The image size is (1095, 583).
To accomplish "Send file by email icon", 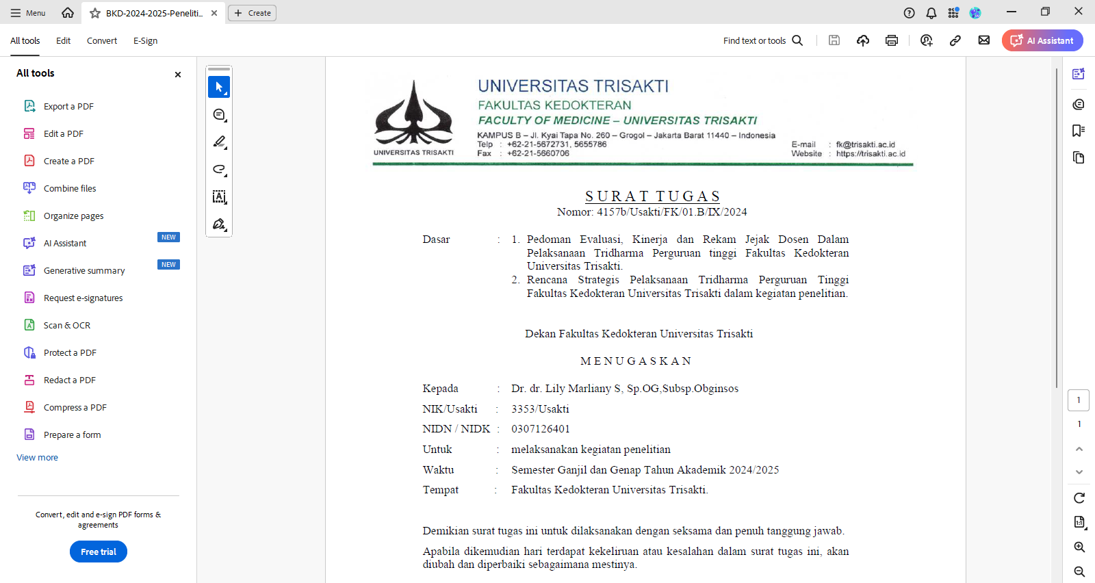I will (x=984, y=40).
